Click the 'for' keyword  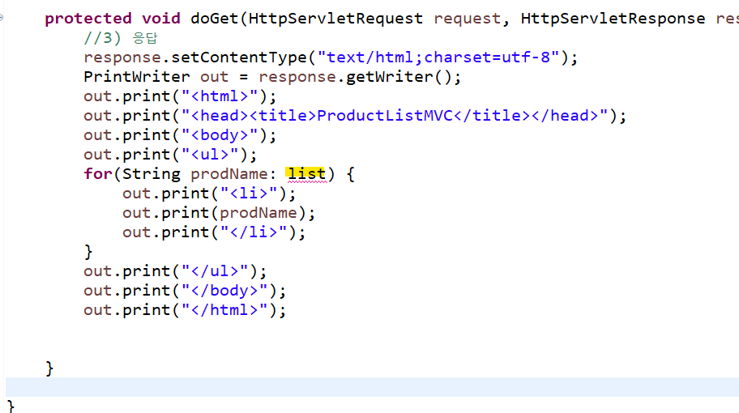coord(98,174)
